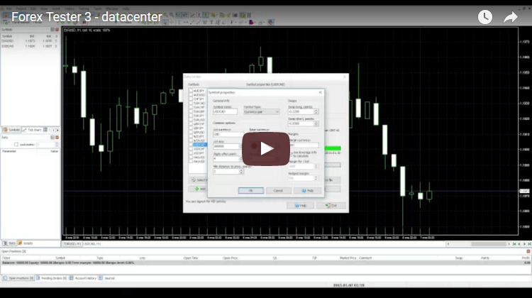Screen dimensions: 532x298
Task: Click Exit button in Data center window
Action: 331,205
